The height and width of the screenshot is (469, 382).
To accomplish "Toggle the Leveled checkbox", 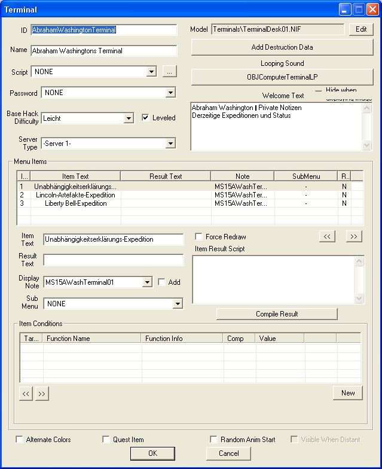I will click(145, 117).
